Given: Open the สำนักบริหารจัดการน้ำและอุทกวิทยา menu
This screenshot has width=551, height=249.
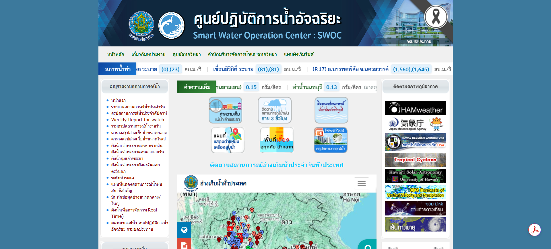Looking at the screenshot, I should pyautogui.click(x=242, y=54).
